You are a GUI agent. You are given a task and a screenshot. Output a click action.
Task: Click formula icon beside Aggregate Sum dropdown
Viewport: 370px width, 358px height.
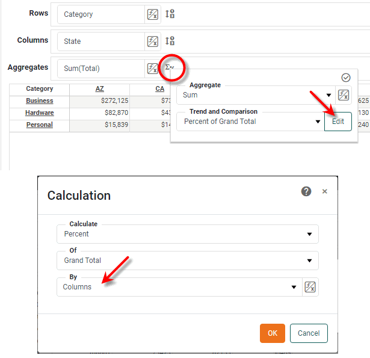pyautogui.click(x=343, y=95)
